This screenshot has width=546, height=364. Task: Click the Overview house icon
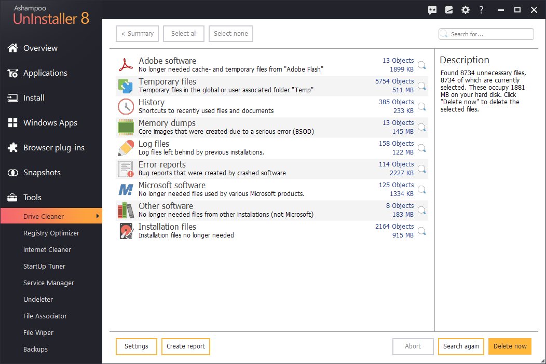12,48
